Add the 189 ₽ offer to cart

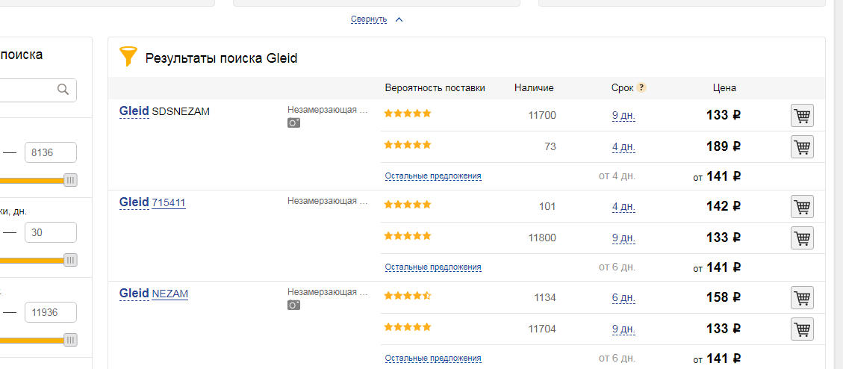tap(802, 146)
